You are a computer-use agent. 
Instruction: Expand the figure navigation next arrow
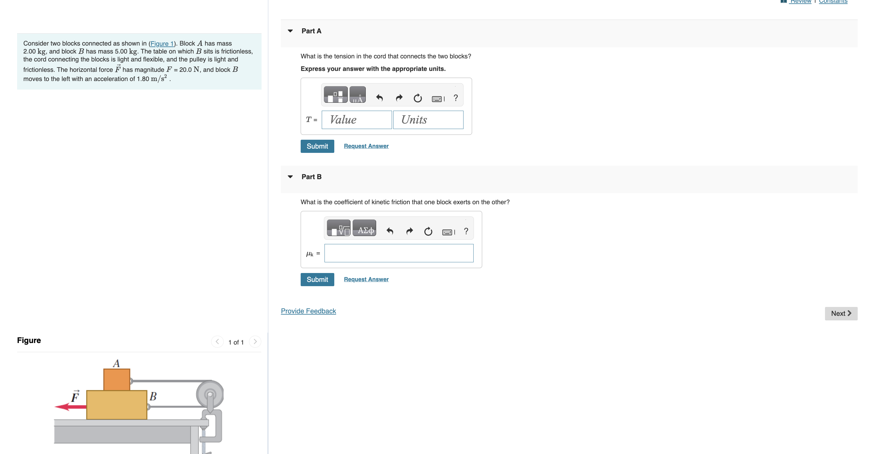(255, 341)
